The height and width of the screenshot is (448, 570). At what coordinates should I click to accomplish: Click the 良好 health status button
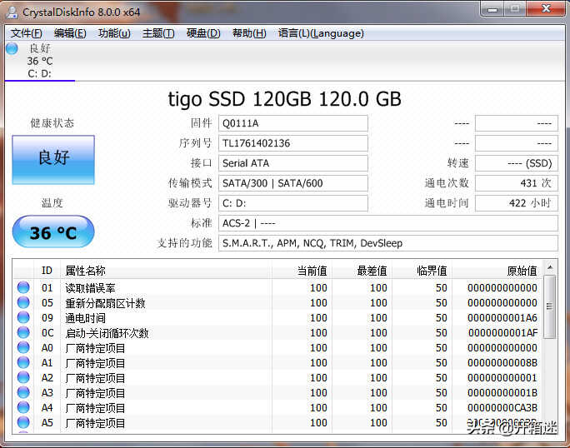coord(53,160)
